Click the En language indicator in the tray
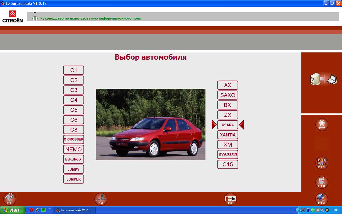The image size is (342, 214). tap(317, 210)
